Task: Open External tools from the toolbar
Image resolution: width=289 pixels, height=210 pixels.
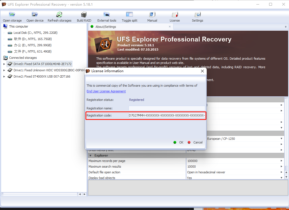Action: [x=107, y=15]
